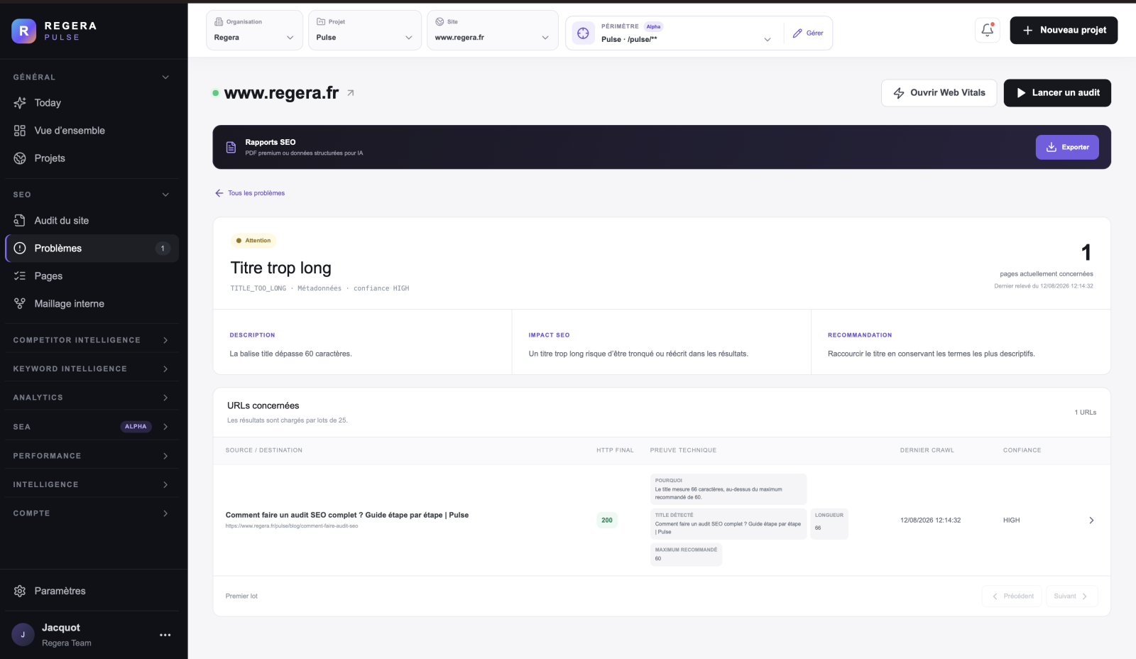Go to Audit du site
This screenshot has width=1136, height=659.
click(92, 221)
